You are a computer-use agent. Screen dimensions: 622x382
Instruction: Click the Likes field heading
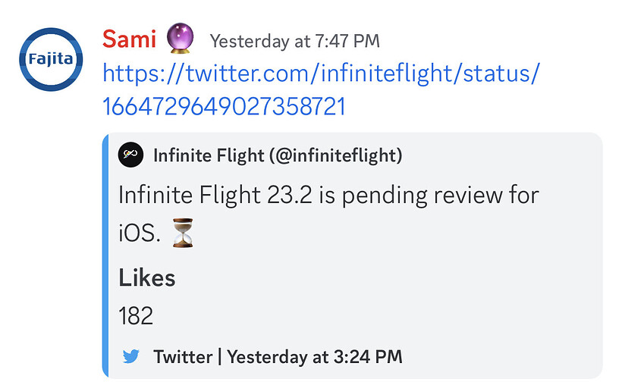click(x=147, y=278)
